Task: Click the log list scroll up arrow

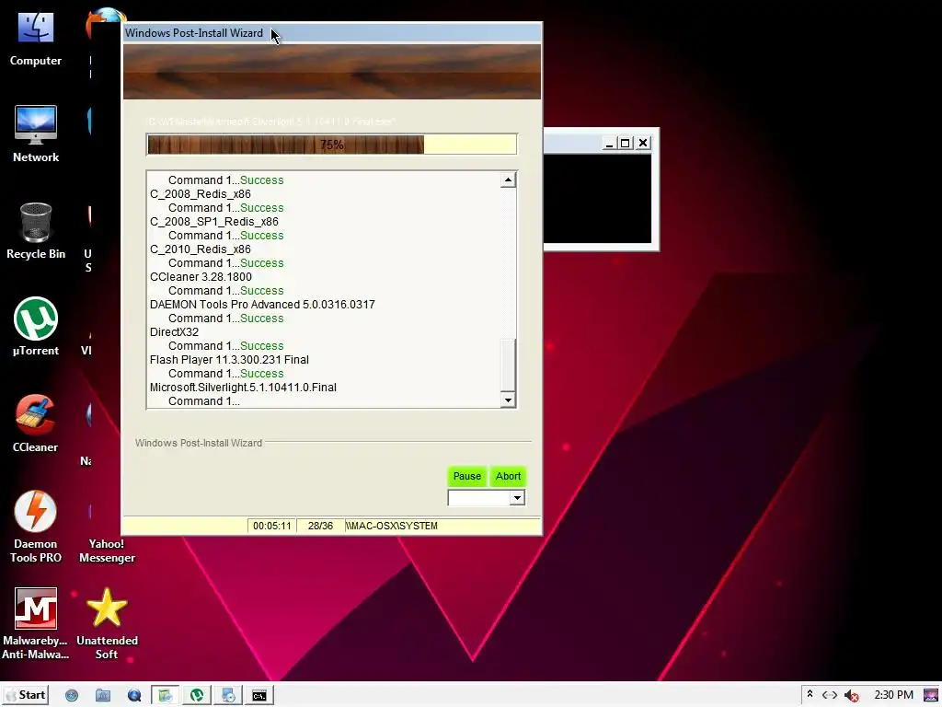Action: pyautogui.click(x=508, y=180)
